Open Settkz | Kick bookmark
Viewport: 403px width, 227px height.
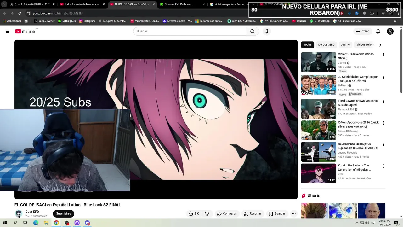point(67,21)
